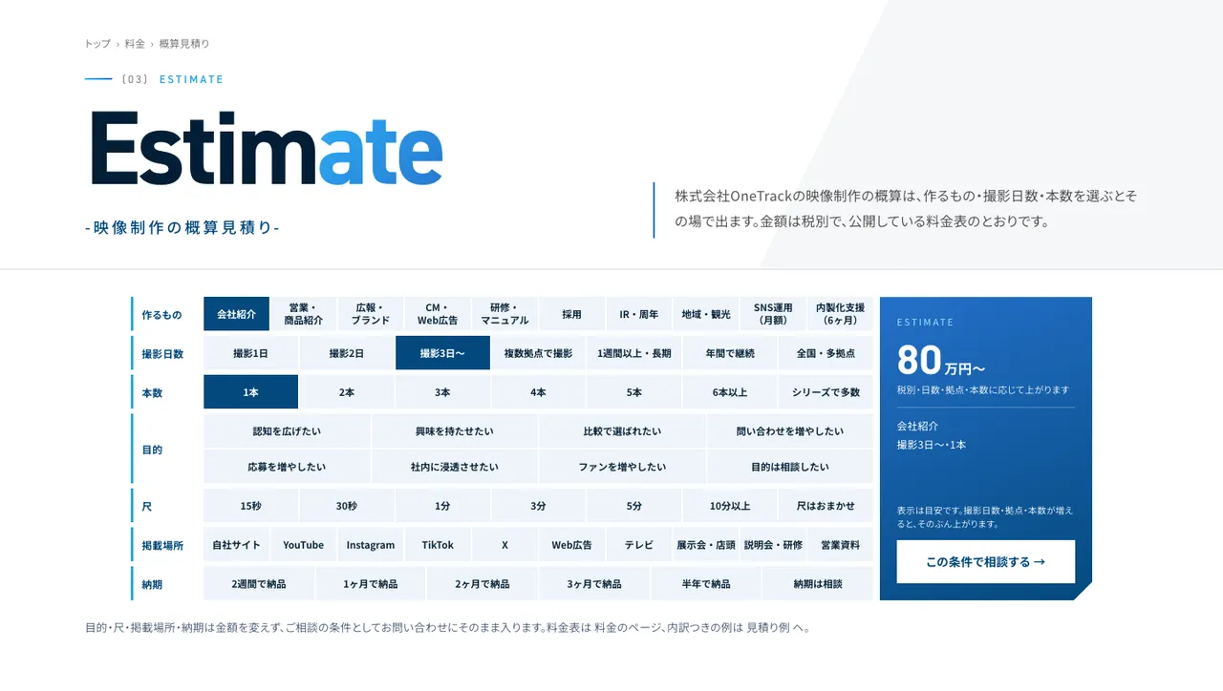This screenshot has width=1223, height=691.
Task: Select the 会社紹介 option under 作るもの
Action: (x=236, y=314)
